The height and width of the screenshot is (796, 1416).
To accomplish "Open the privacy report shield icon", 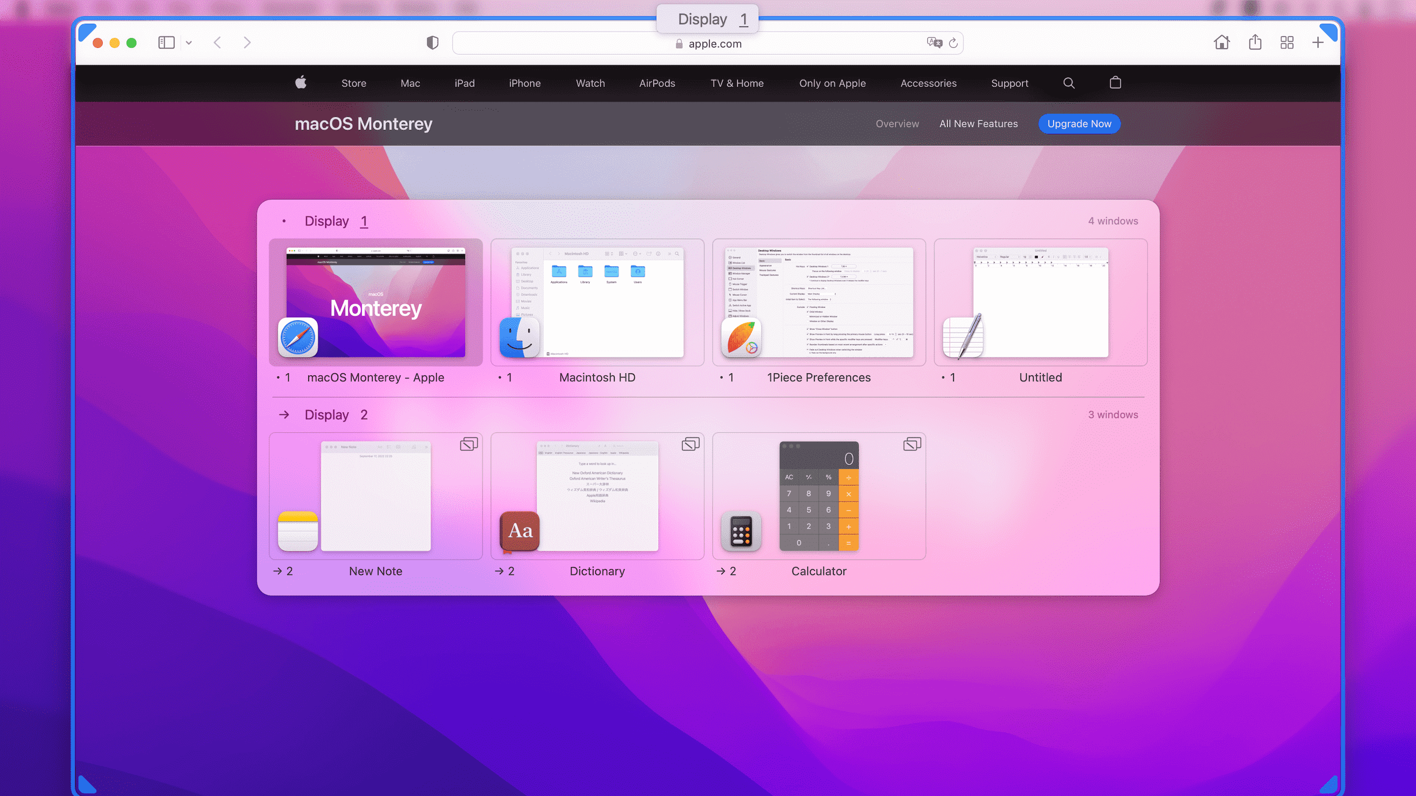I will coord(432,42).
